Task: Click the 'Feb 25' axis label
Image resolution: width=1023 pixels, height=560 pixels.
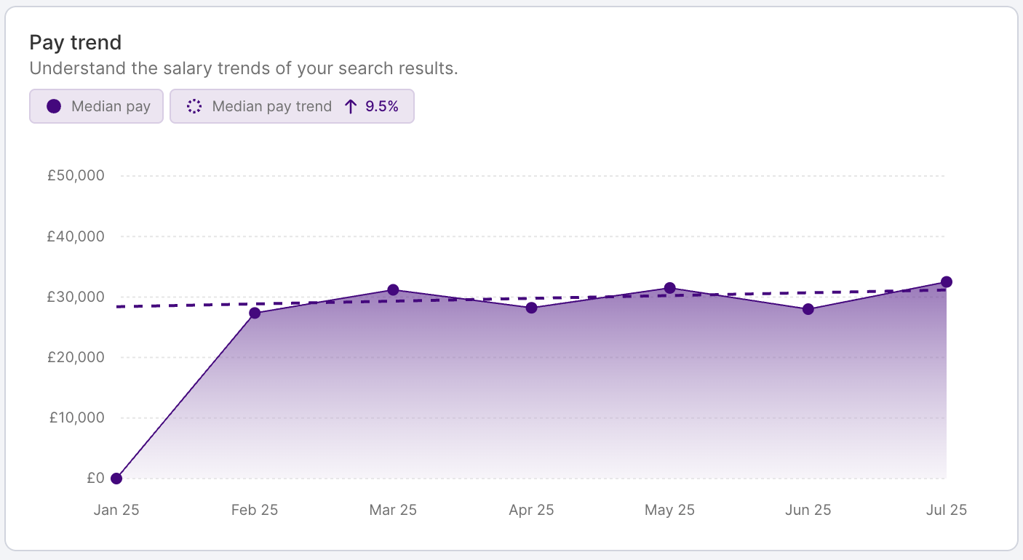Action: (255, 510)
